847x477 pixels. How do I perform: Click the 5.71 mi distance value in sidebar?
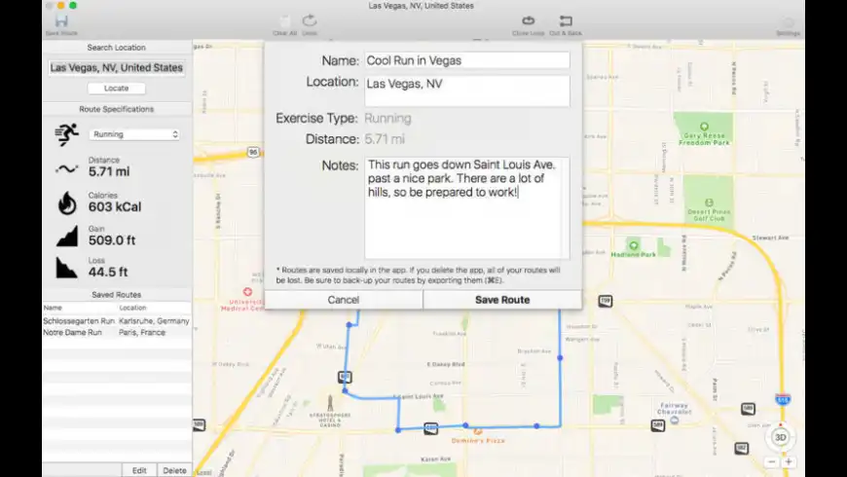coord(109,171)
